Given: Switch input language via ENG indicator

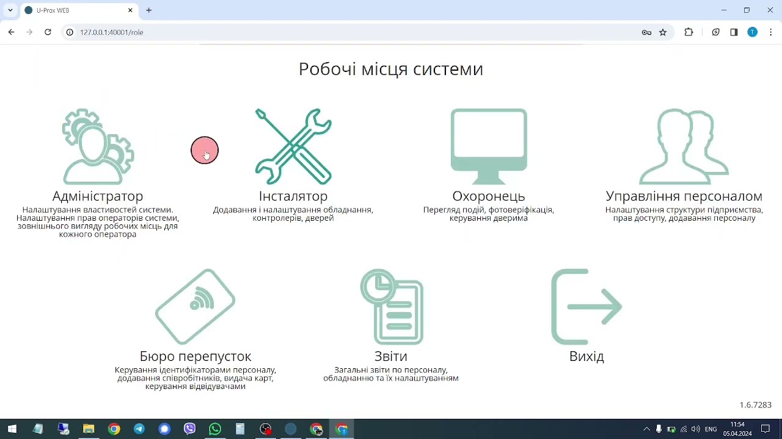Looking at the screenshot, I should point(711,429).
